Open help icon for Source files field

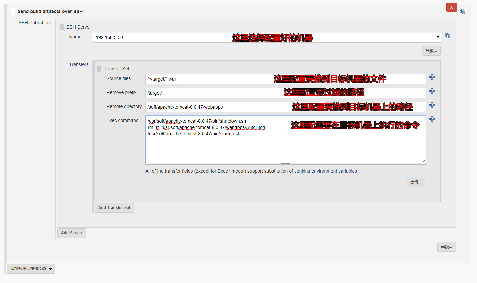pyautogui.click(x=432, y=77)
